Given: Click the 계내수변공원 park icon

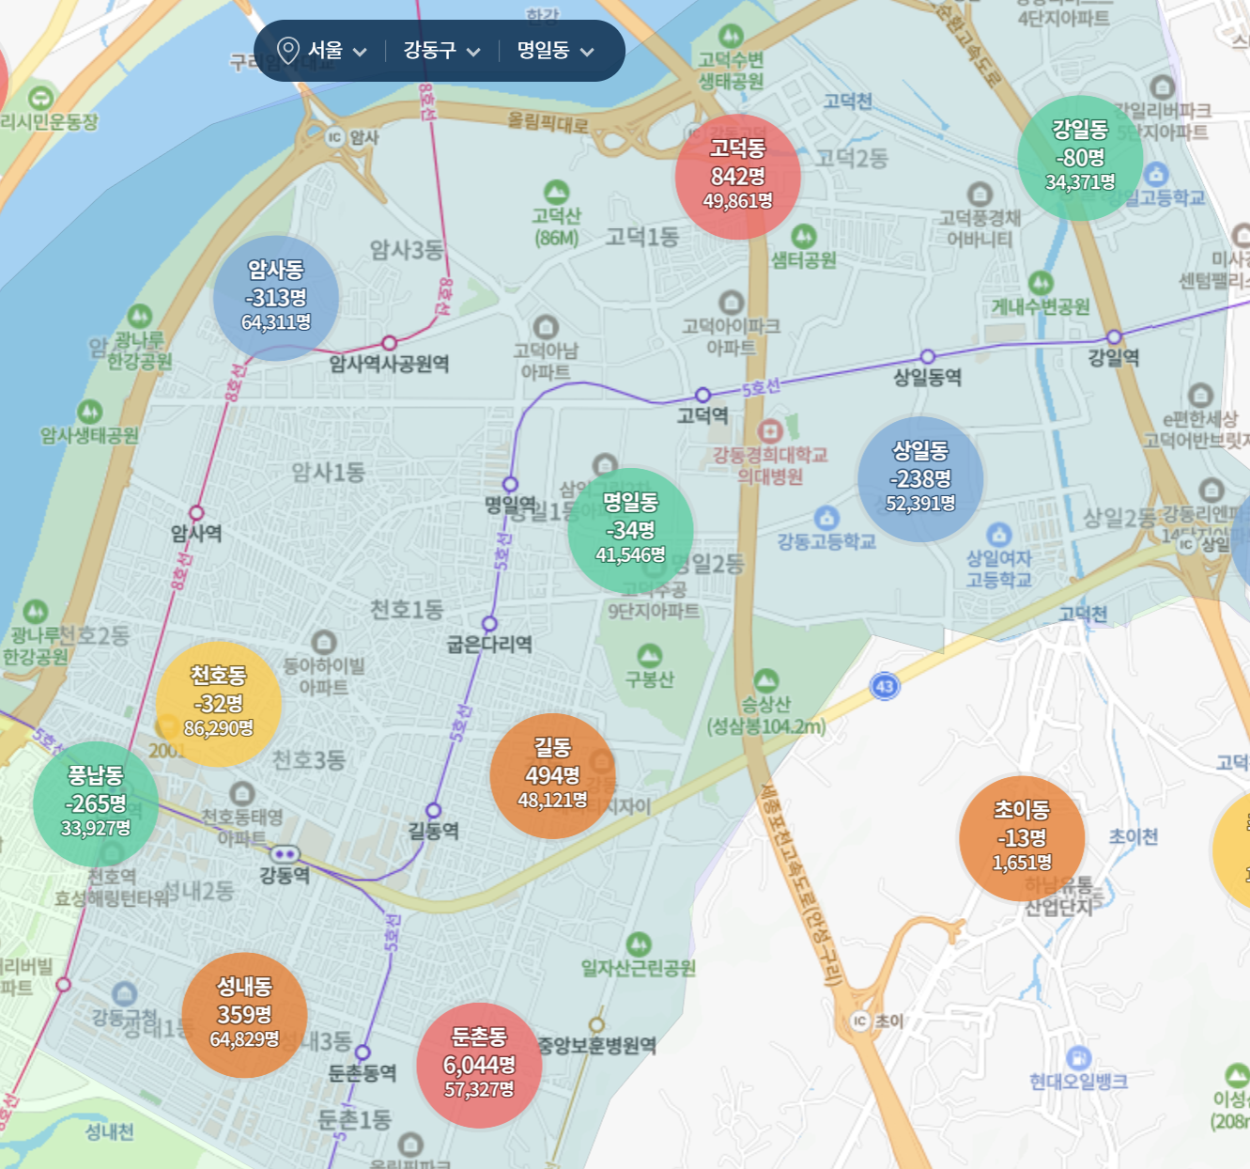Looking at the screenshot, I should (x=1041, y=283).
